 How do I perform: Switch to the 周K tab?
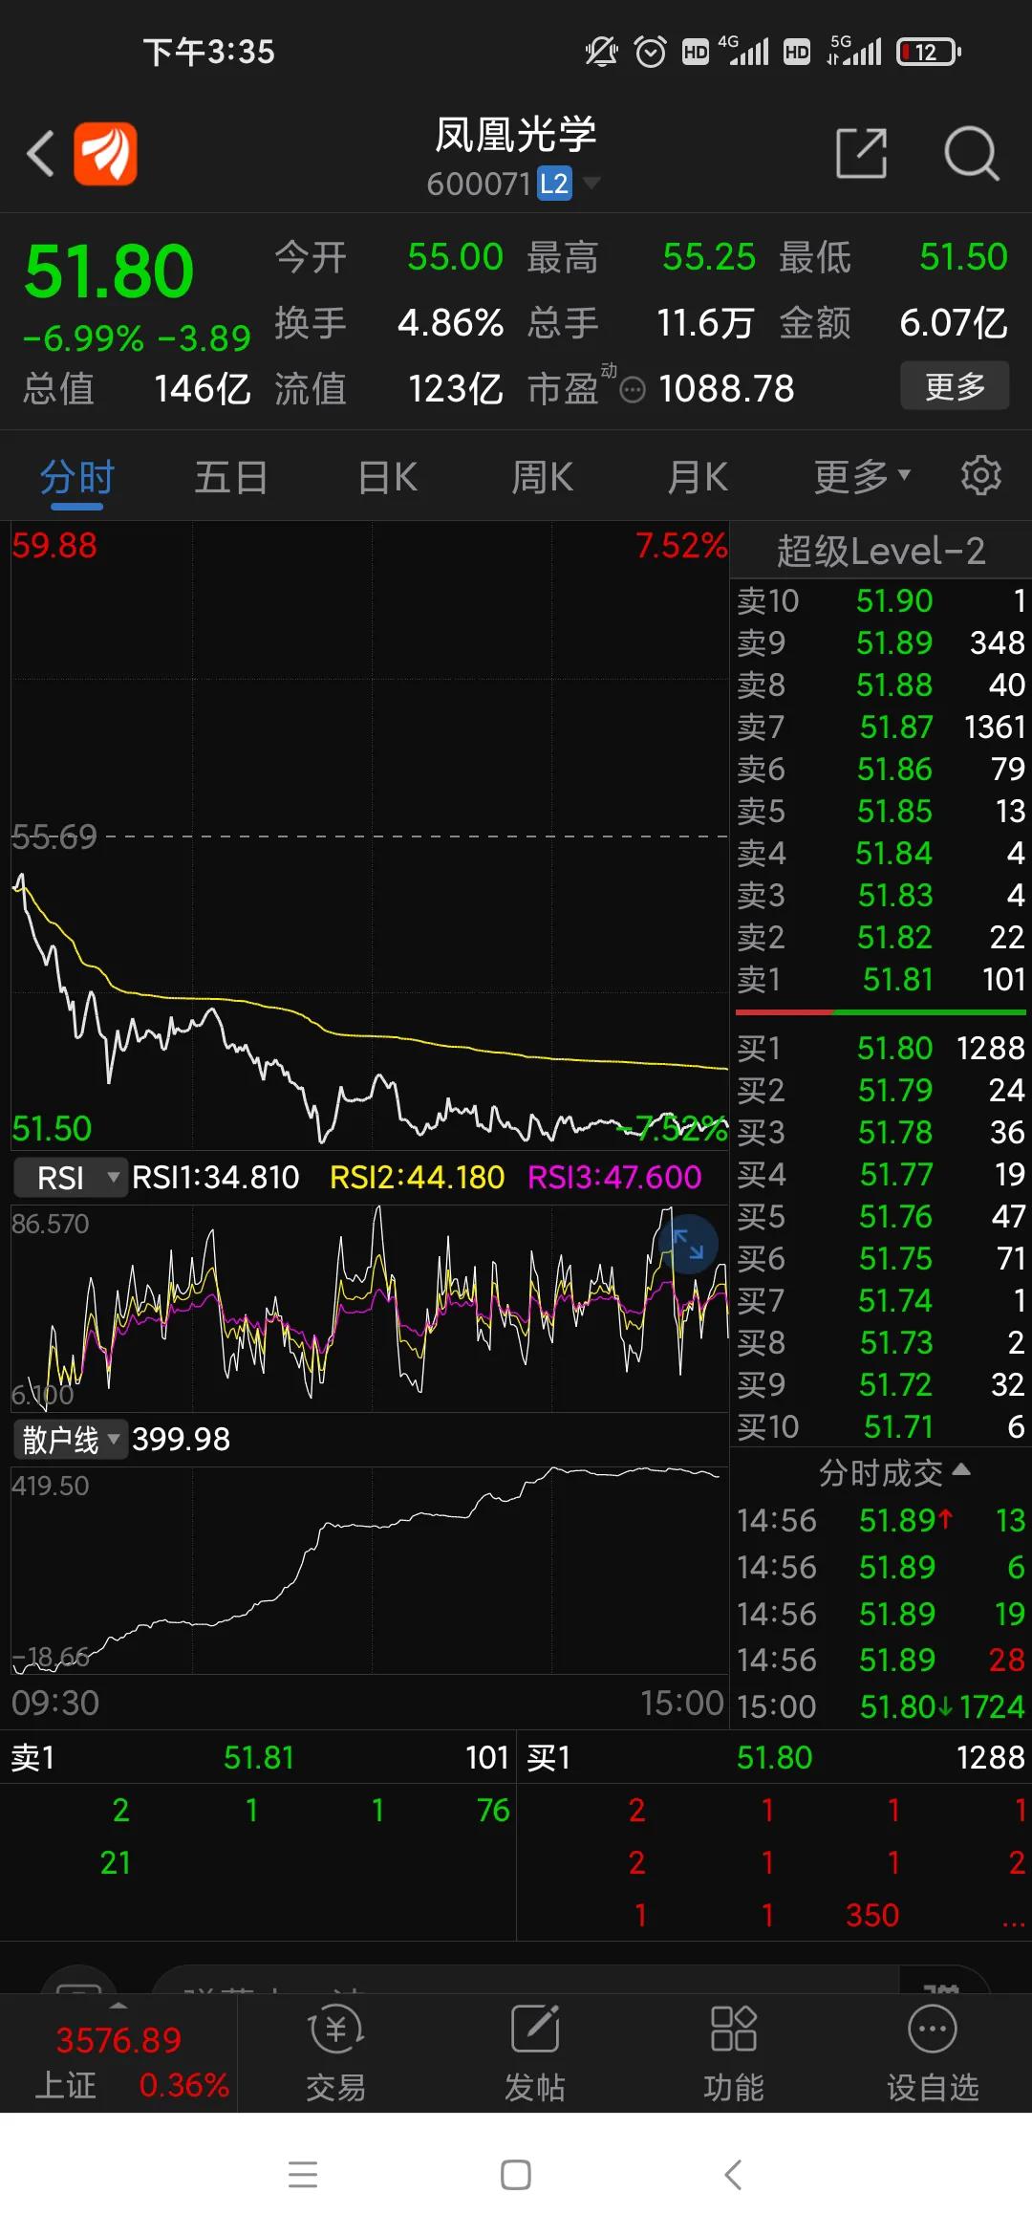click(x=543, y=476)
